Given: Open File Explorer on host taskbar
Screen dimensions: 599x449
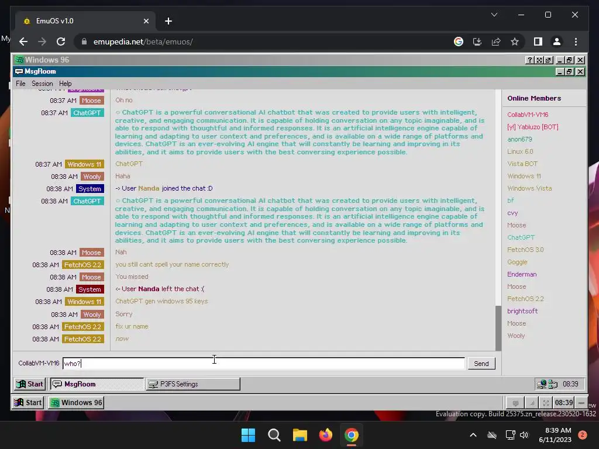Looking at the screenshot, I should [x=300, y=435].
